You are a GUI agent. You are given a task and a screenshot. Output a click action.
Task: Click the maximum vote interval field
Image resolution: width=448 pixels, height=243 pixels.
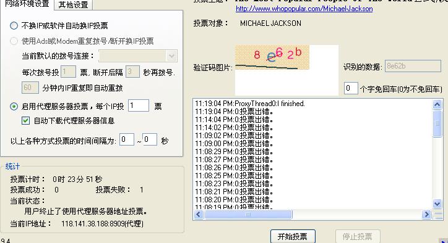(x=150, y=139)
